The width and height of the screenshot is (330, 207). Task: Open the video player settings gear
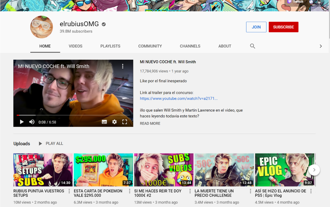[114, 122]
